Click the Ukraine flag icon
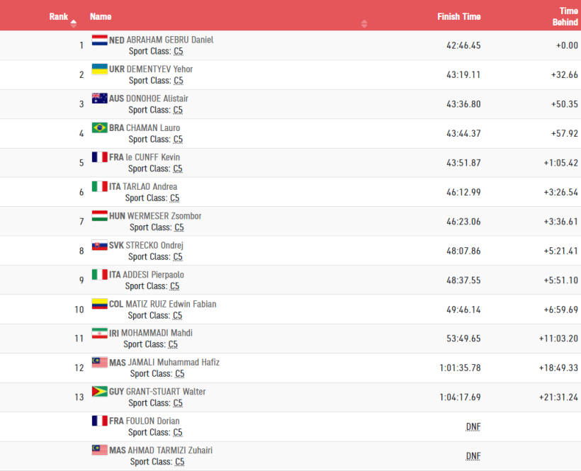Image resolution: width=581 pixels, height=471 pixels. tap(100, 69)
